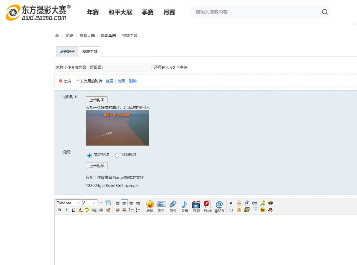Click the 上传视频 button
This screenshot has width=357, height=265.
tap(97, 166)
